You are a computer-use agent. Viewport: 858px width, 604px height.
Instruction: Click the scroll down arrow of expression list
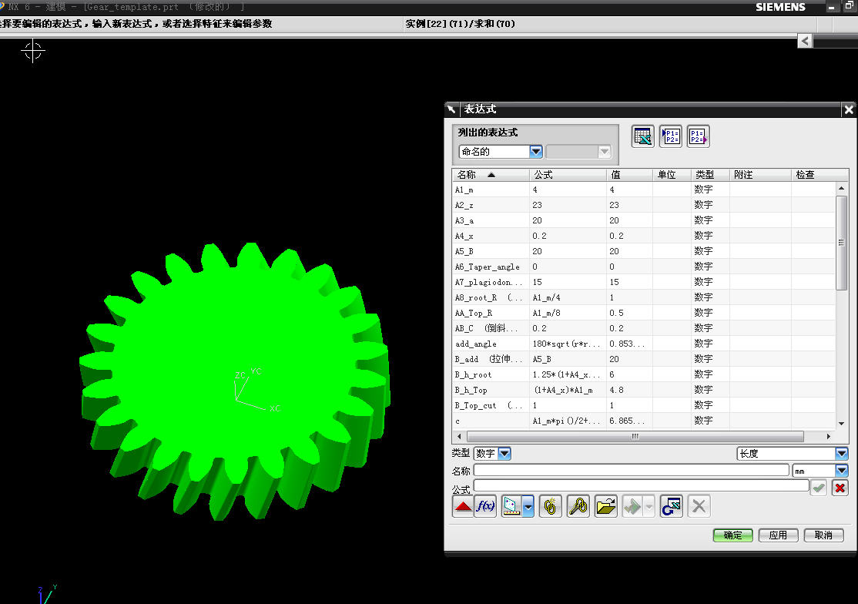[x=841, y=424]
